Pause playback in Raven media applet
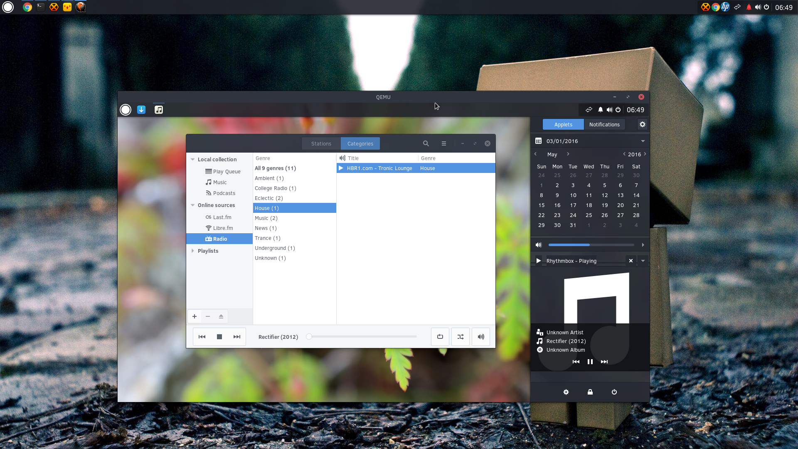Viewport: 798px width, 449px height. coord(590,362)
